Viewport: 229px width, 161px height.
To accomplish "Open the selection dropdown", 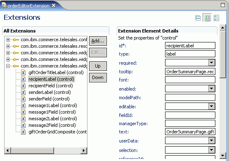I will click(212, 150).
